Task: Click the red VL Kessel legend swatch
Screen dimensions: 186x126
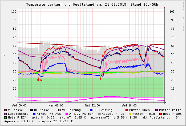Action: click(6, 110)
